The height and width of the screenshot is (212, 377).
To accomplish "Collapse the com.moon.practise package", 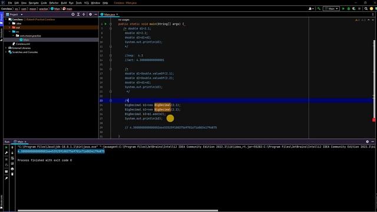I will (14, 35).
